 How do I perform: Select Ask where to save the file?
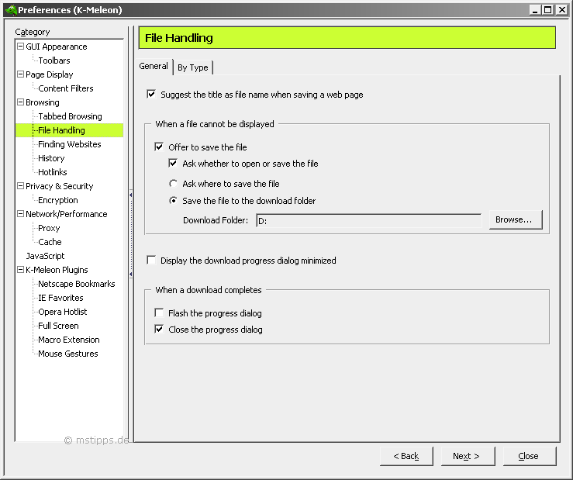coord(173,183)
